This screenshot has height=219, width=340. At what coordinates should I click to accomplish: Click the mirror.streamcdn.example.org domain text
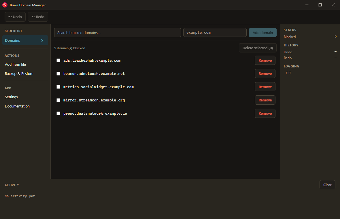pos(94,100)
